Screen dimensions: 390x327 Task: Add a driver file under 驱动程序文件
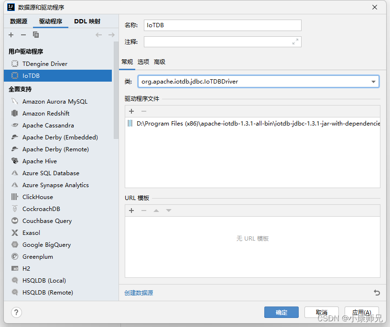(x=131, y=111)
